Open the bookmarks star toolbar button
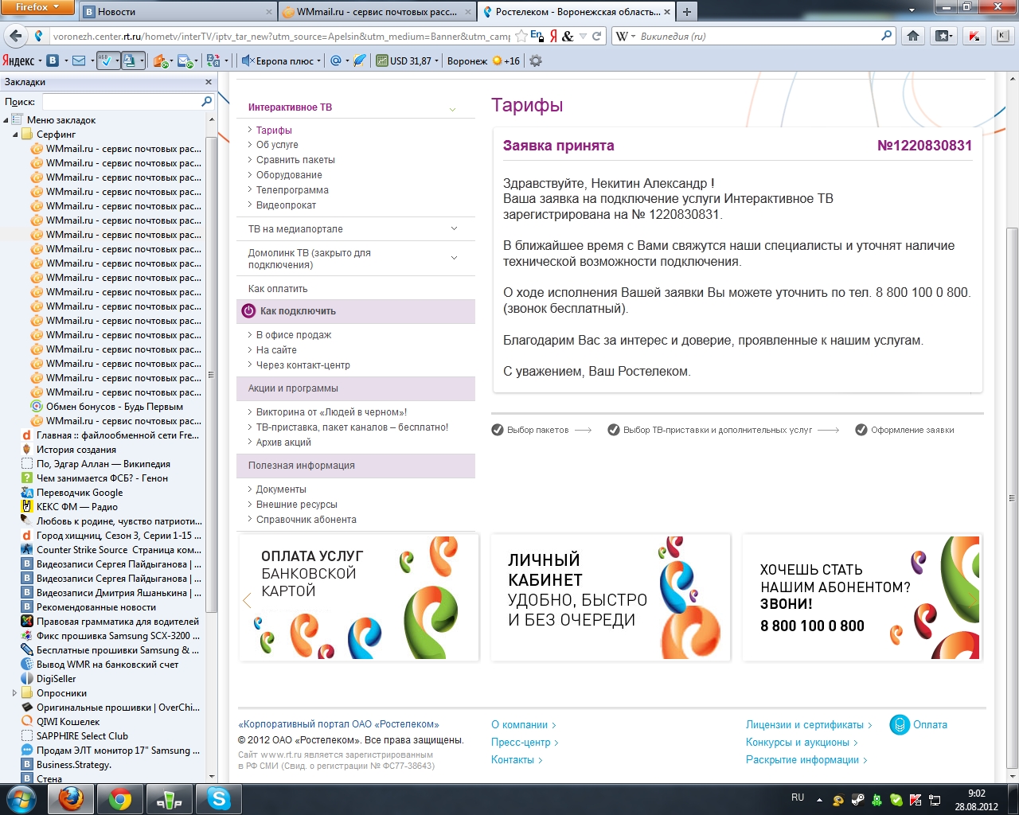 click(x=943, y=36)
